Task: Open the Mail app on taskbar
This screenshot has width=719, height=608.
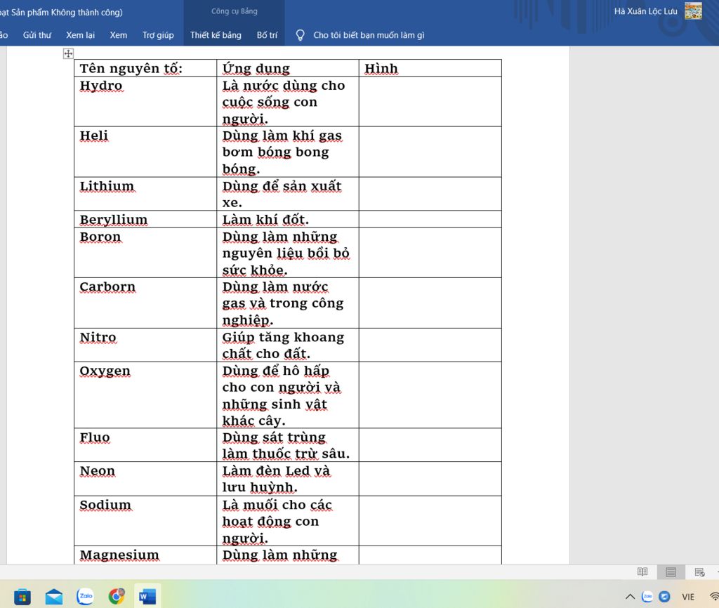Action: click(54, 597)
